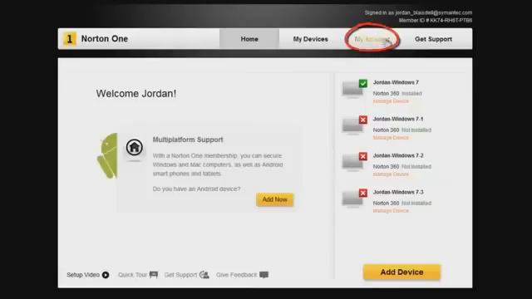Go to the Get Support tab
The height and width of the screenshot is (299, 532).
[433, 39]
